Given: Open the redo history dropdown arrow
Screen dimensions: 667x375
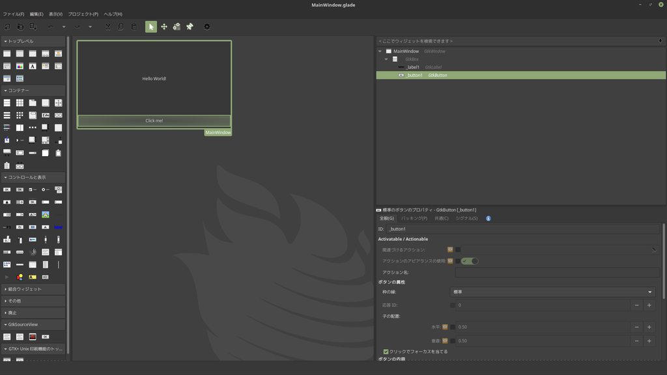Looking at the screenshot, I should 90,27.
